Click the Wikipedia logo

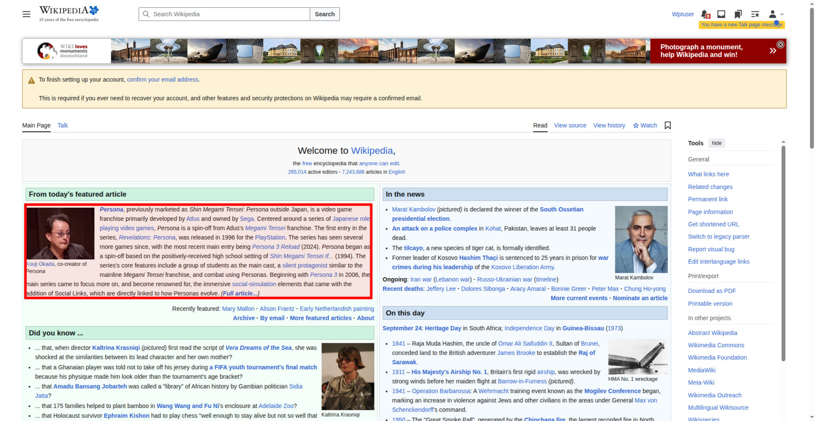click(69, 14)
